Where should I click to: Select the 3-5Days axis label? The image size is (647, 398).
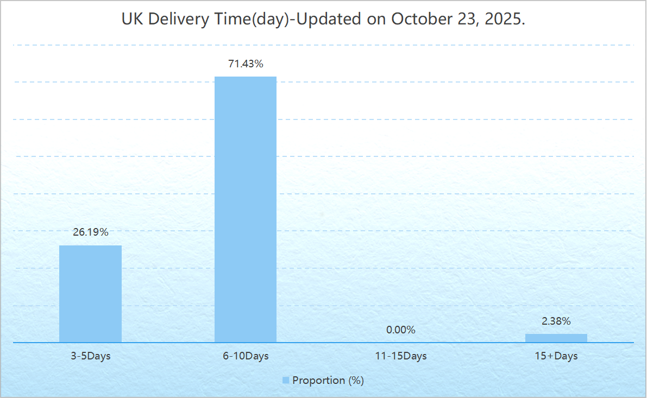91,356
